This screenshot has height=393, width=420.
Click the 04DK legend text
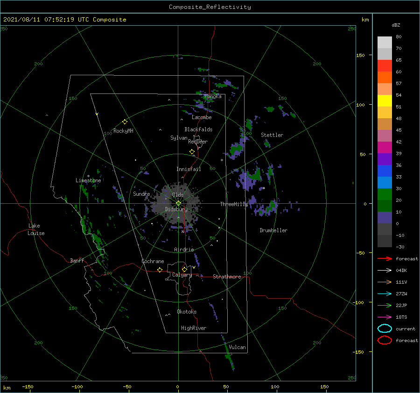coord(401,271)
